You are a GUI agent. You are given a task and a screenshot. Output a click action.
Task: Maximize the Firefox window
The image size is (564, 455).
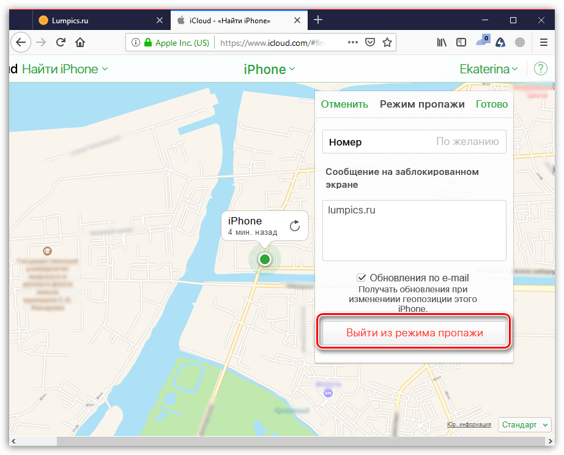coord(513,20)
